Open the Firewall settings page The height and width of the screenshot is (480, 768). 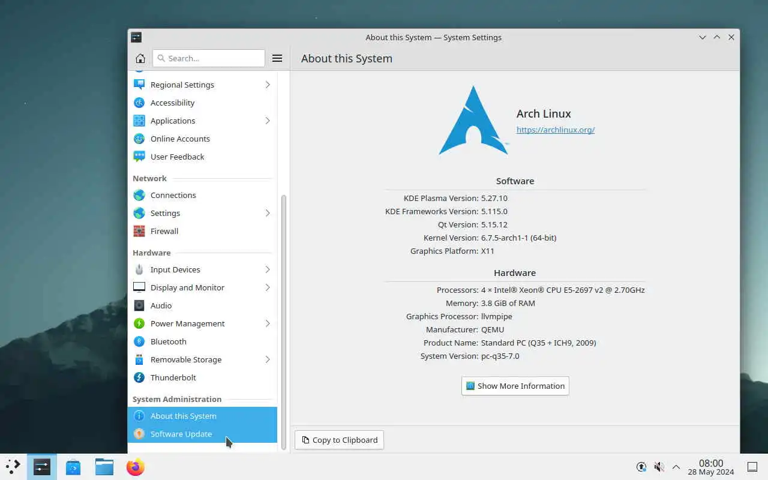(202, 231)
